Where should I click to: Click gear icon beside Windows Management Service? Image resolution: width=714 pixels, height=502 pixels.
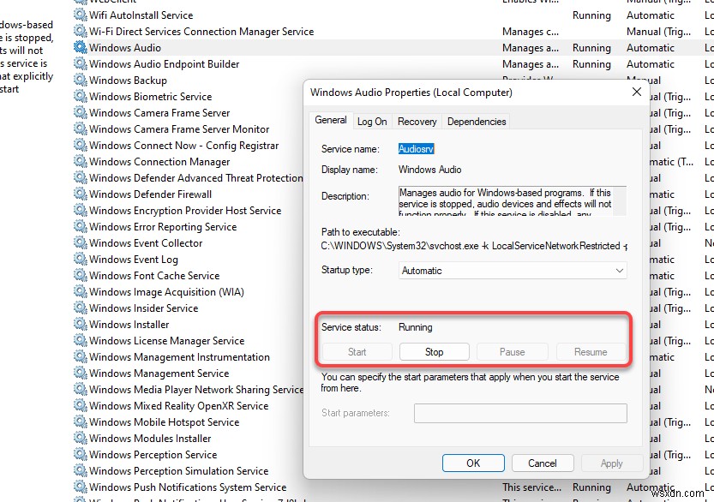point(81,373)
